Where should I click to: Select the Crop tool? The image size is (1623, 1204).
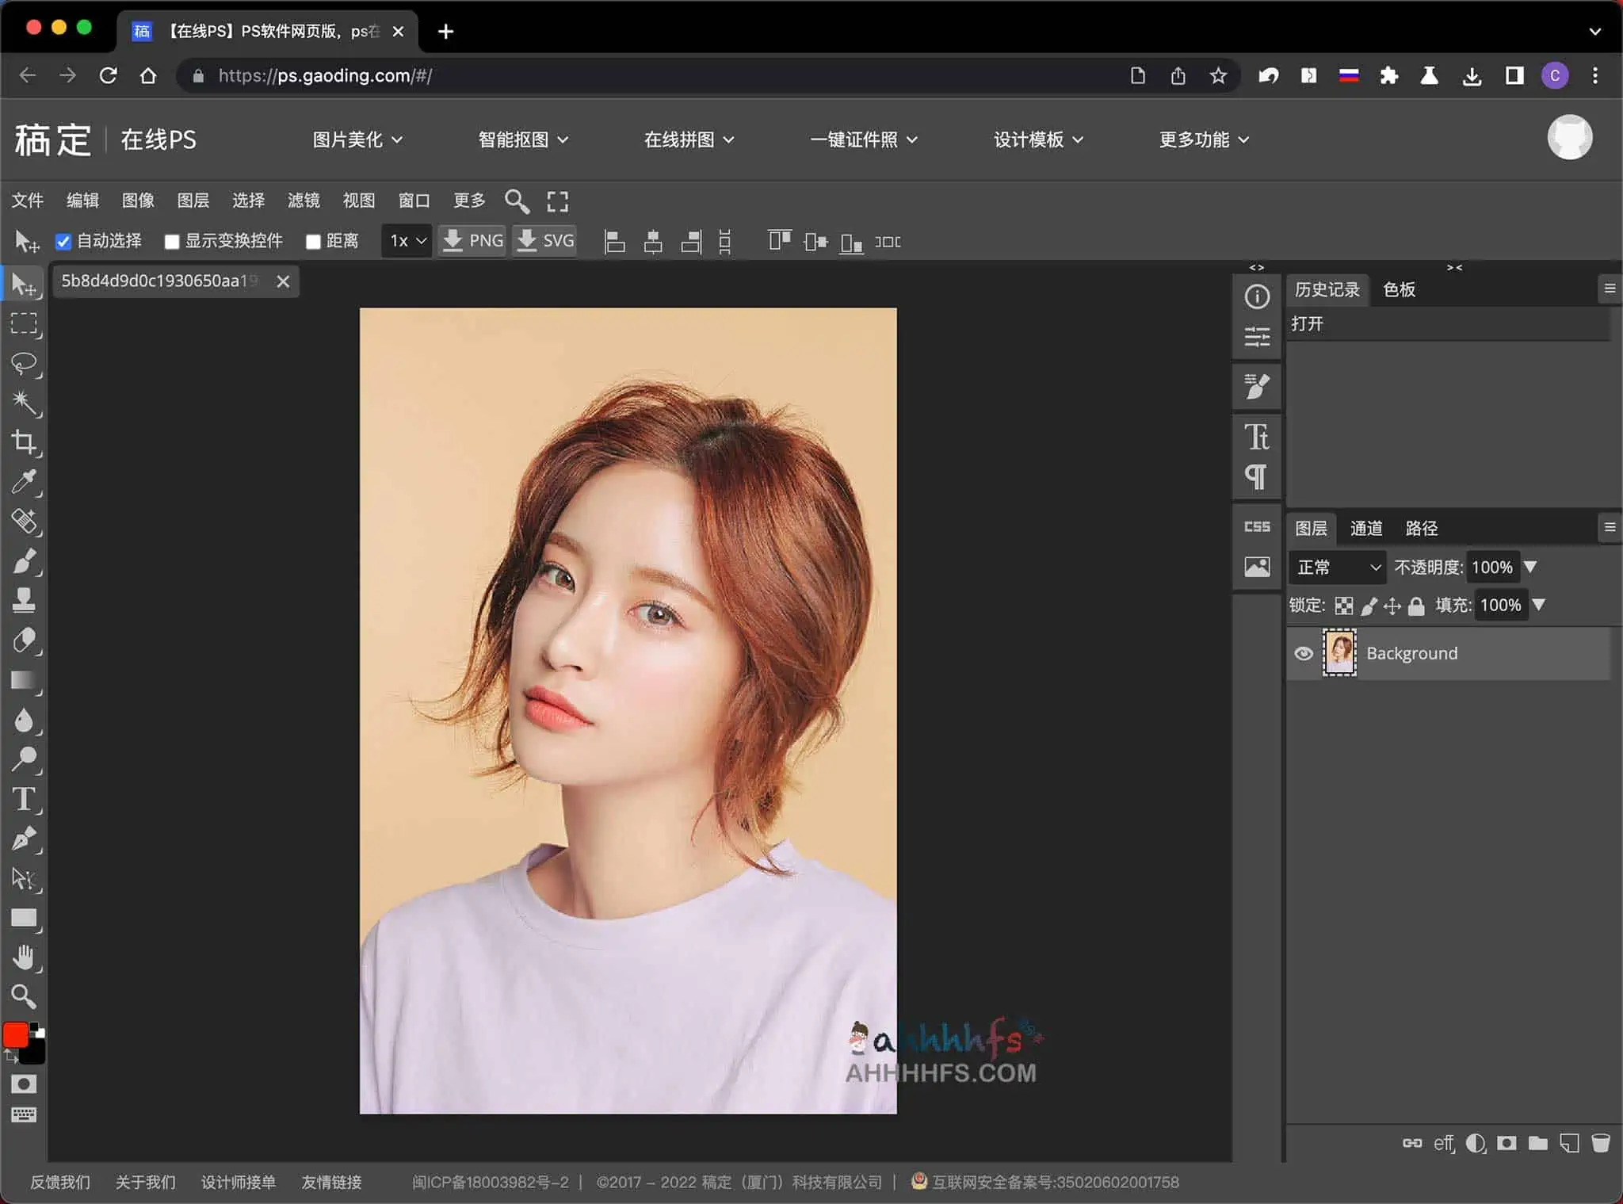tap(25, 442)
